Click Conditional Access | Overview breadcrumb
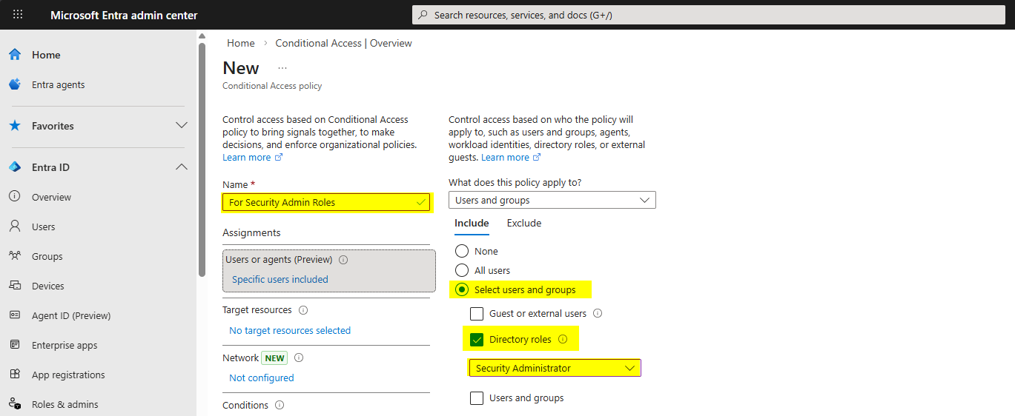Screen dimensions: 1015x416 pyautogui.click(x=343, y=43)
